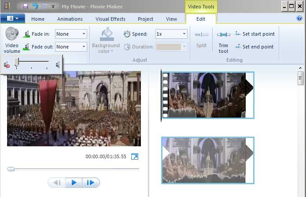This screenshot has width=306, height=197.
Task: Click the Set start point label
Action: point(258,34)
